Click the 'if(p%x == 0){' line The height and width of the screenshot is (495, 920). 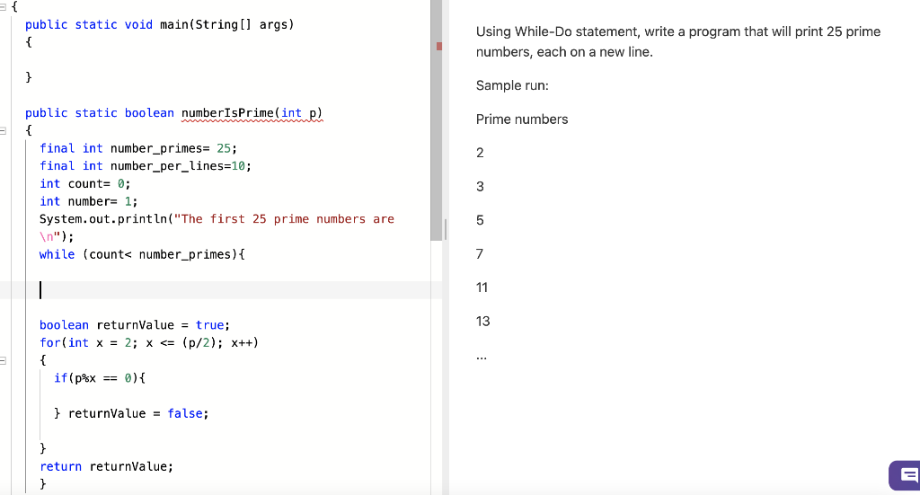(100, 377)
